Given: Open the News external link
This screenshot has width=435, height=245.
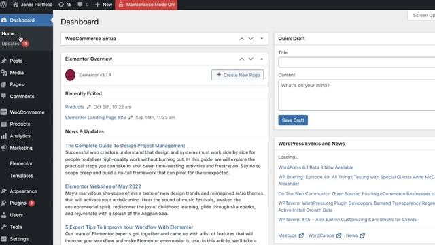Looking at the screenshot, I should (x=355, y=235).
